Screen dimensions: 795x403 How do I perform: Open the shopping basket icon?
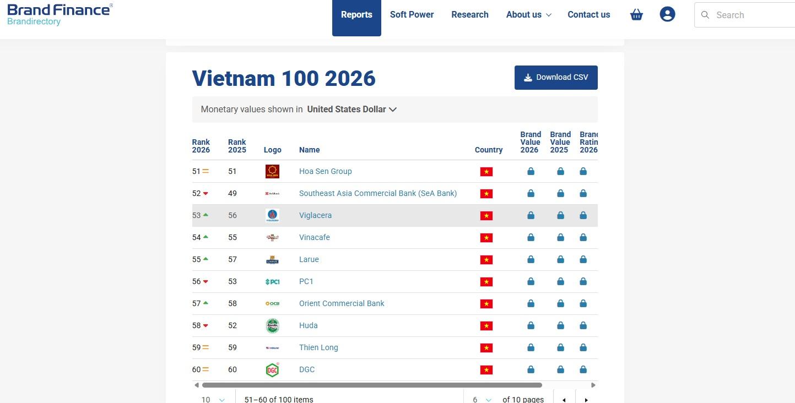pos(636,15)
